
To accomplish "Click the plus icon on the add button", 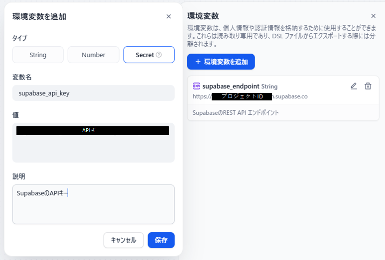I will (x=198, y=62).
